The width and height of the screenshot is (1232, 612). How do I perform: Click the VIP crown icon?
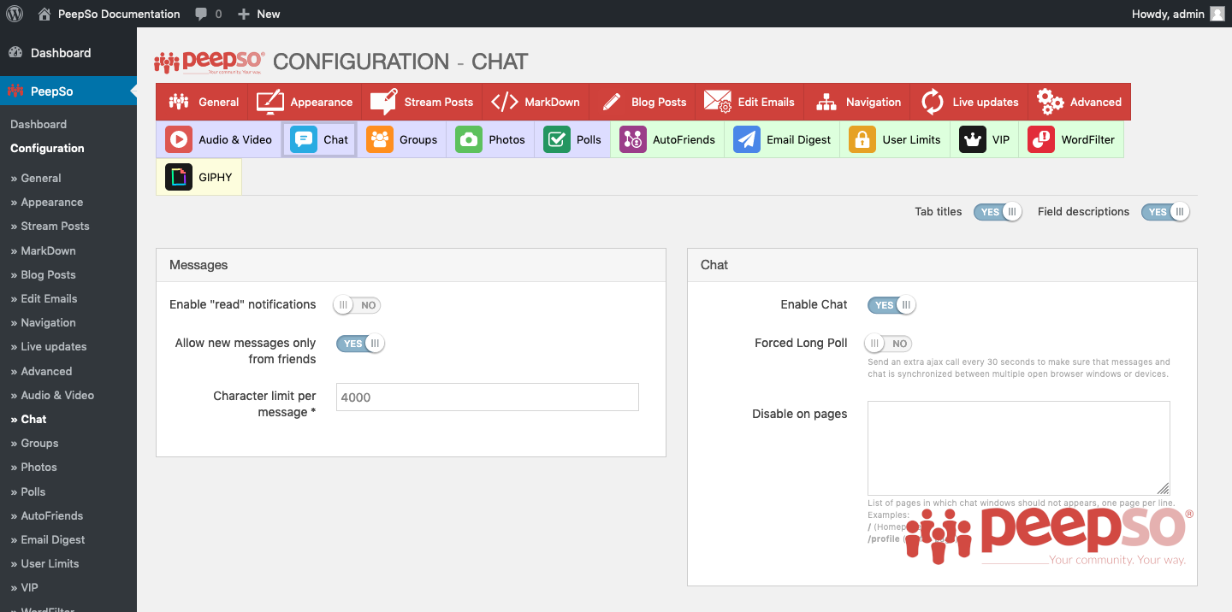973,139
